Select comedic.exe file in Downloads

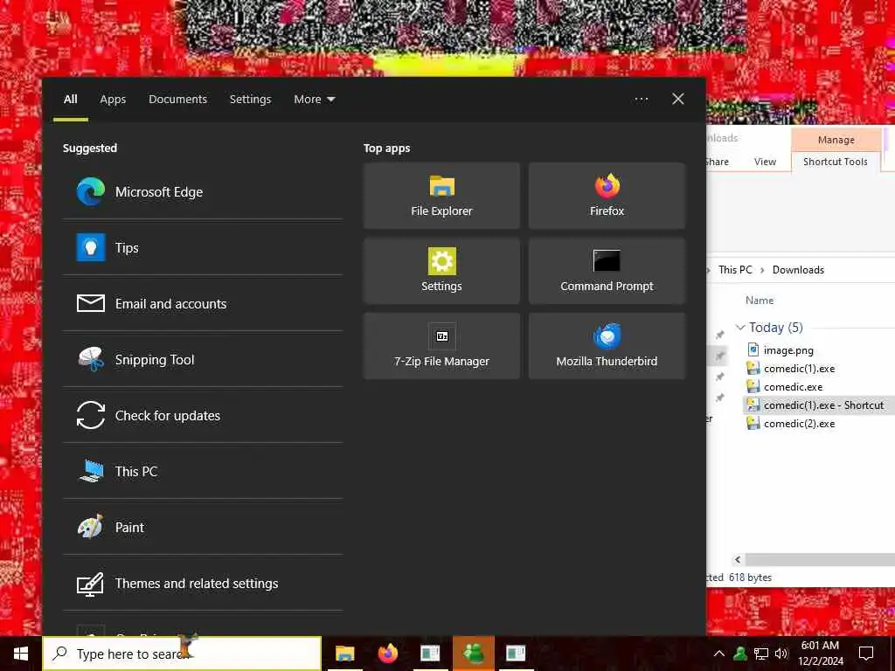(793, 387)
